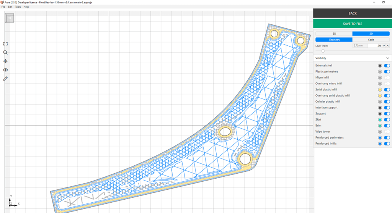
Task: Click the eye view icon in left toolbar
Action: coord(5,70)
